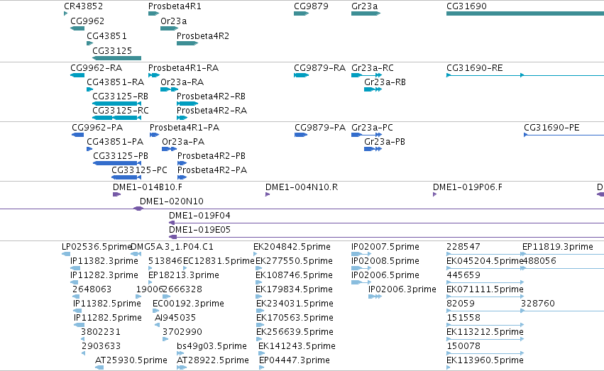Click BAC DME1-019E05
The image size is (604, 371).
coord(386,237)
